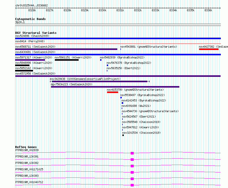Open the nsv6142453 (ByrskaBishop2022) label

click(x=144, y=100)
